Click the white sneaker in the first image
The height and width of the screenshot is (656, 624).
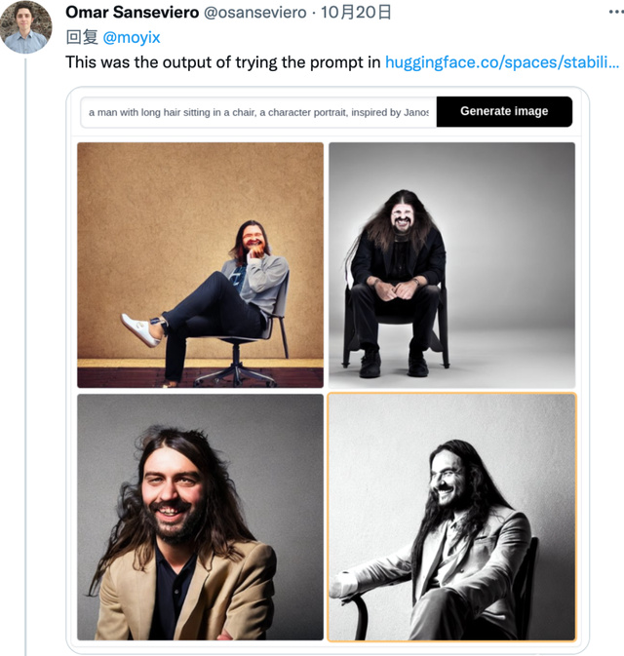(141, 329)
